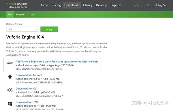
Task: Select the Downloads menu item
Action: [72, 5]
